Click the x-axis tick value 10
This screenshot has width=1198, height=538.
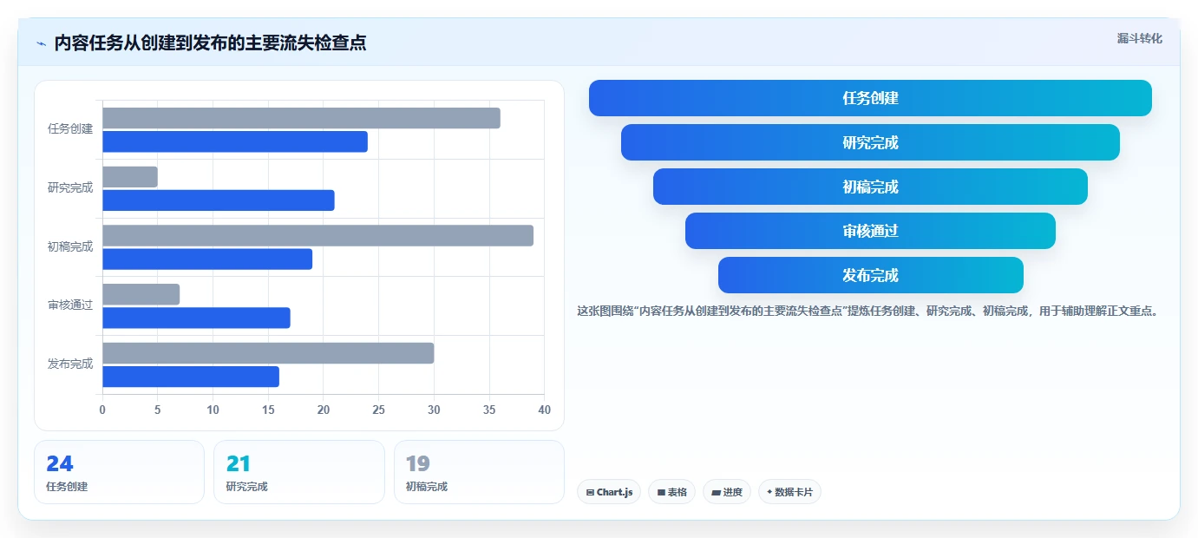click(213, 410)
